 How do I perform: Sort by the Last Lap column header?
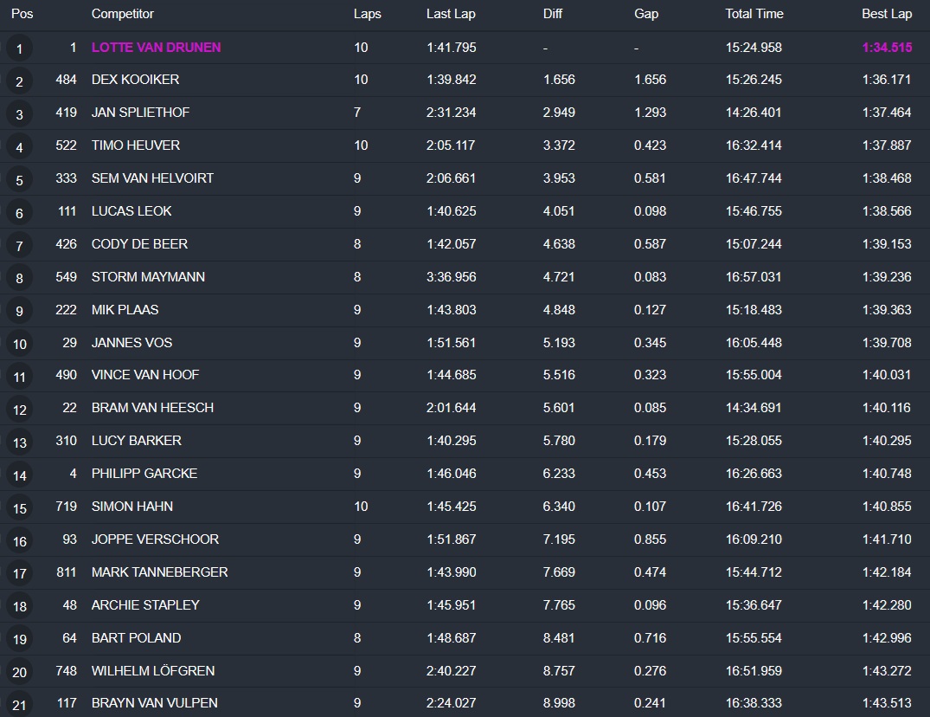coord(451,14)
